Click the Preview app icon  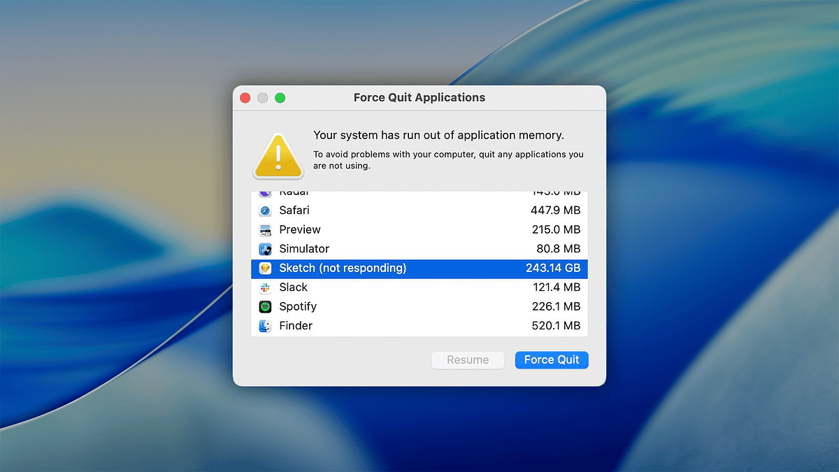(266, 229)
